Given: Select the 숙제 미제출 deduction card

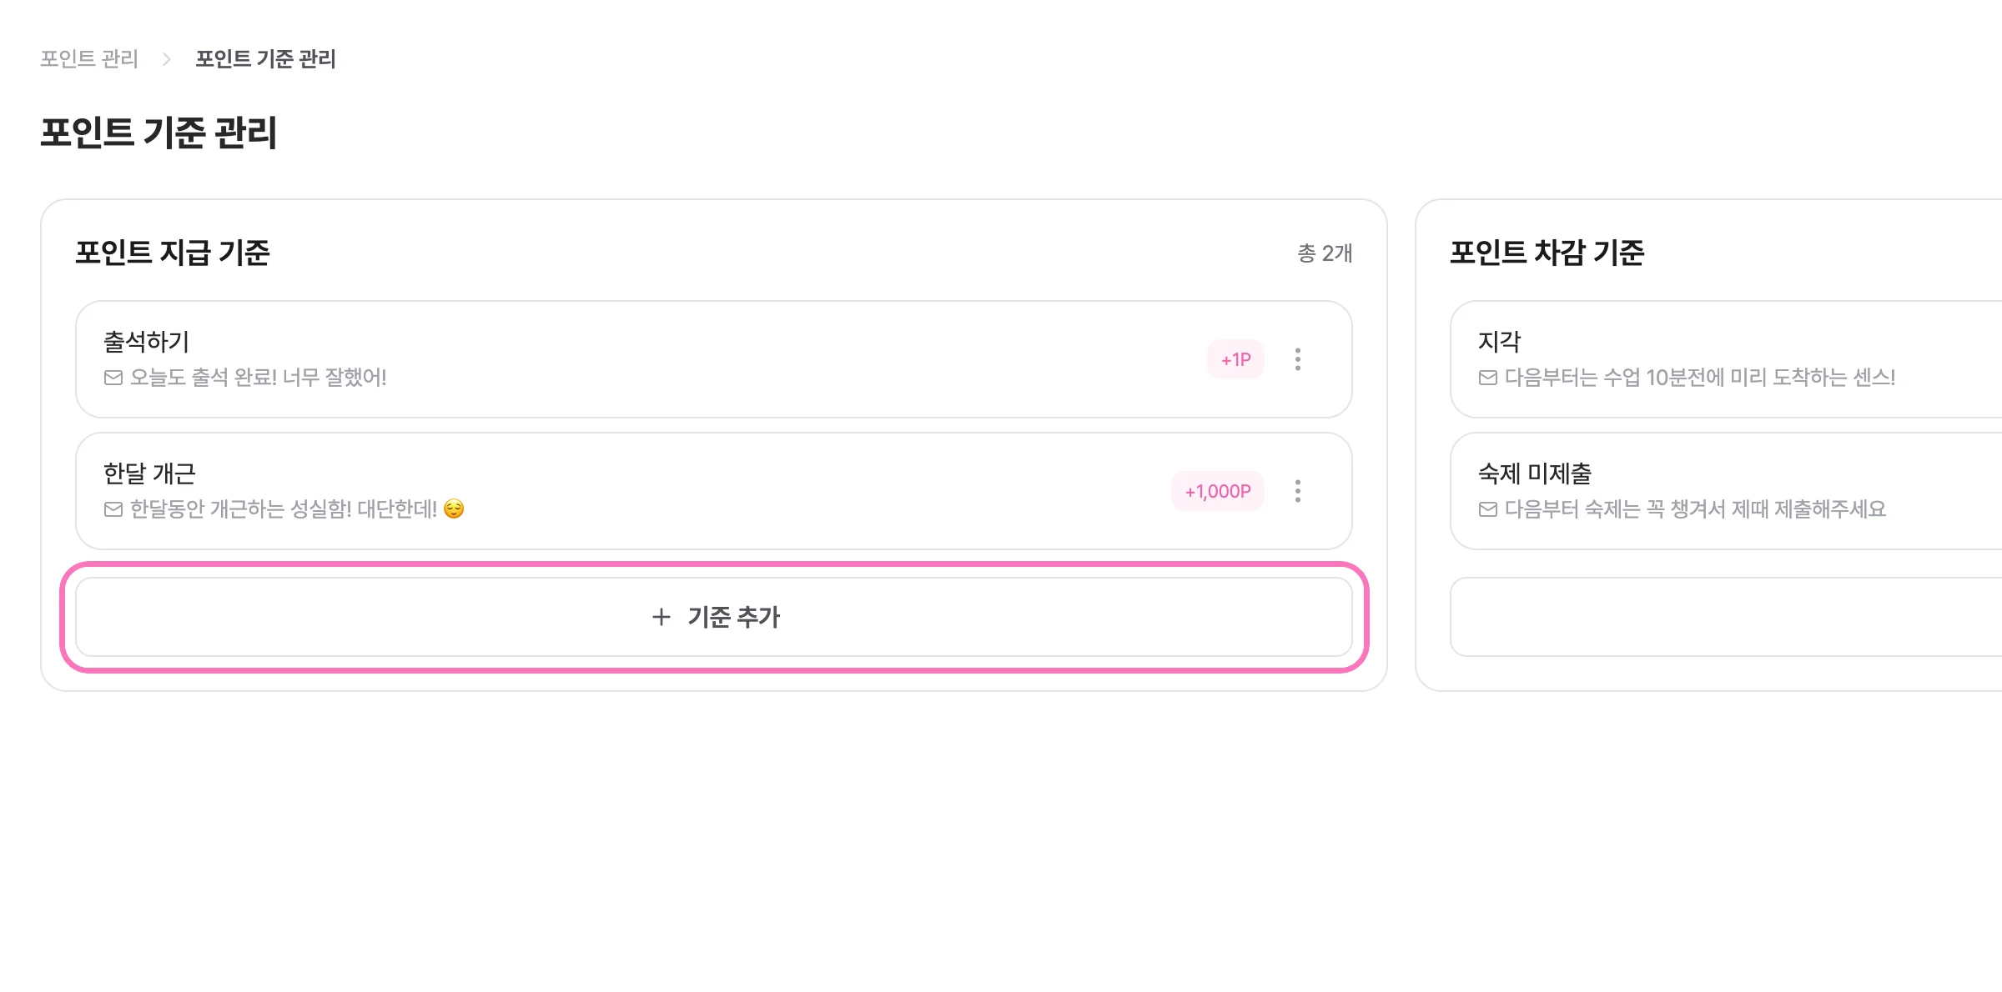Looking at the screenshot, I should click(1727, 491).
